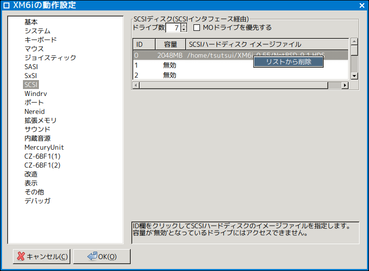Click the キャンセル(C) button
This screenshot has width=369, height=271.
[42, 257]
